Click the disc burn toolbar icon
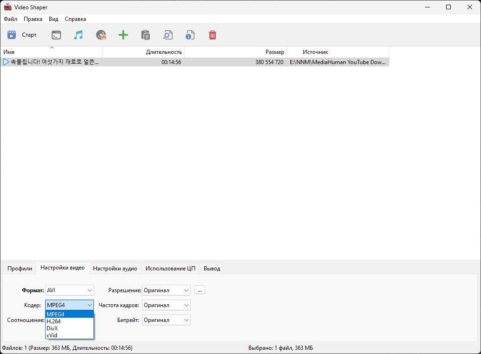 tap(101, 35)
